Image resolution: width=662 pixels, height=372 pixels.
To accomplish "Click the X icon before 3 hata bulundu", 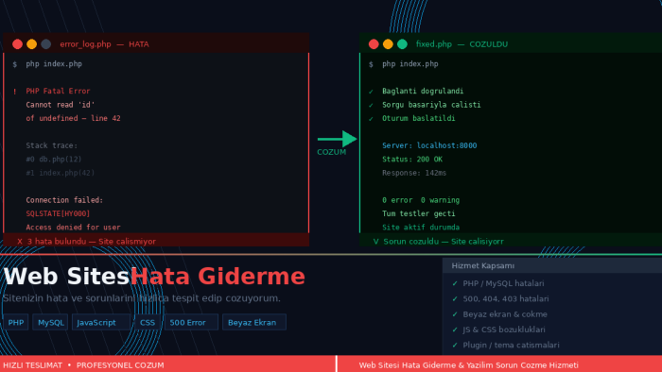I will (20, 242).
